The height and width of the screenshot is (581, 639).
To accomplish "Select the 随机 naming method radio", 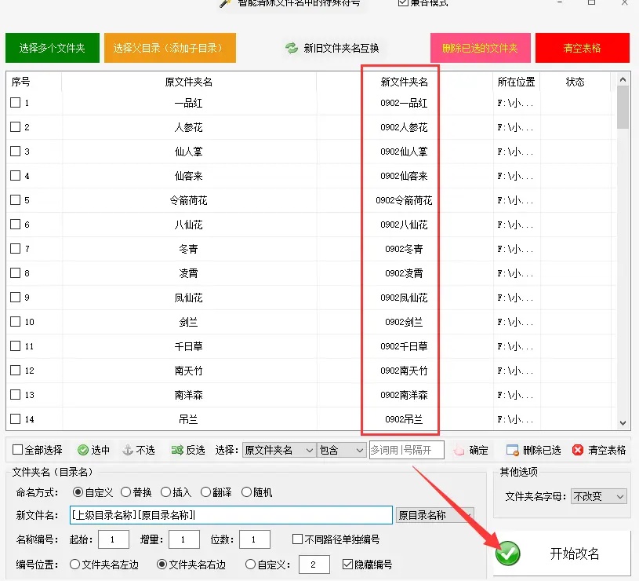I will point(246,492).
